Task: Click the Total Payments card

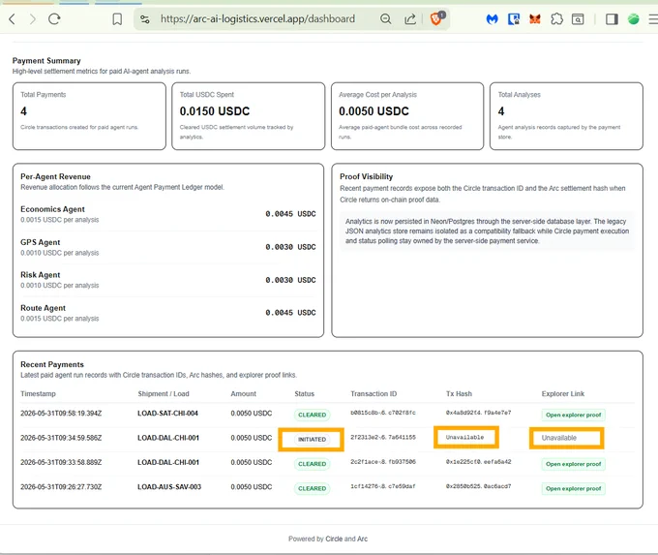Action: pos(89,116)
